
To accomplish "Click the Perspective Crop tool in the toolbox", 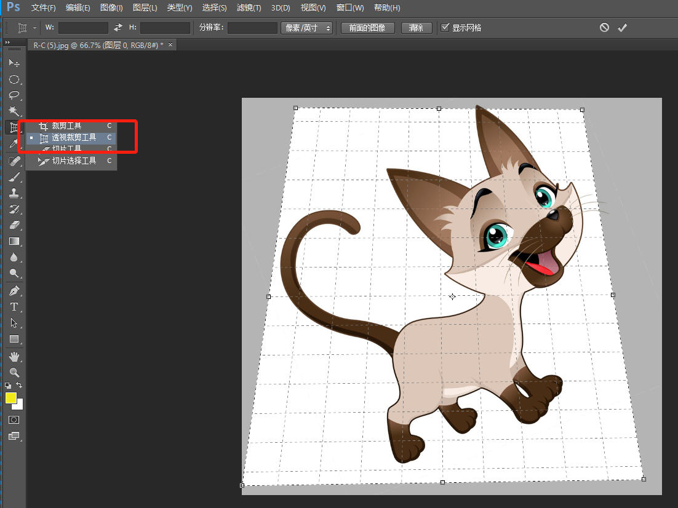I will click(x=14, y=127).
